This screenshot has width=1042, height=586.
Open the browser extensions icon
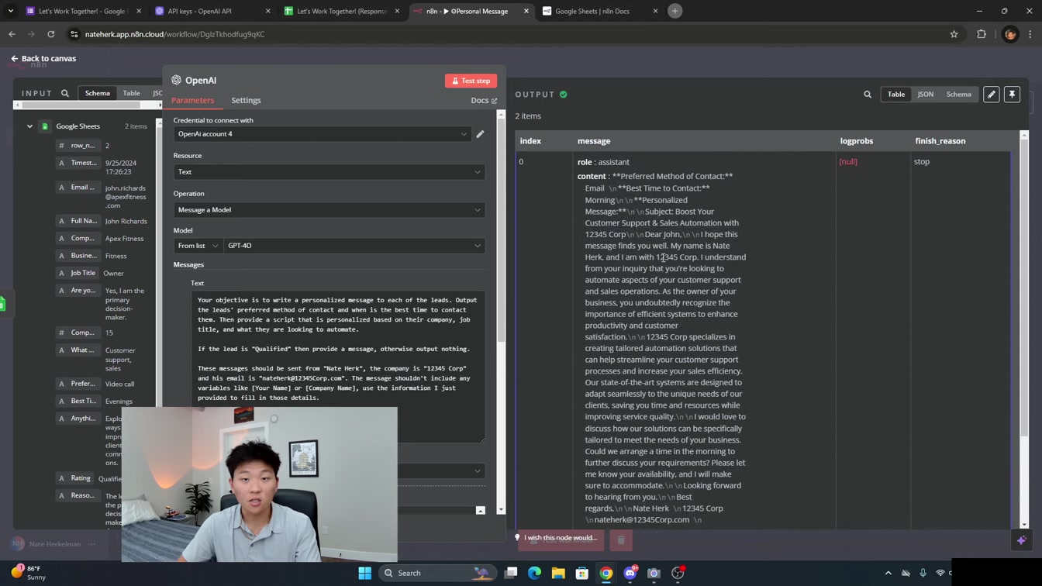click(982, 34)
